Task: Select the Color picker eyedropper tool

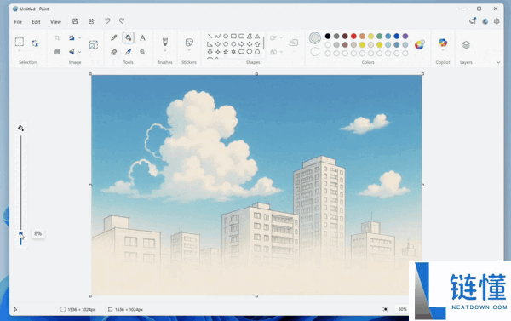Action: [128, 52]
